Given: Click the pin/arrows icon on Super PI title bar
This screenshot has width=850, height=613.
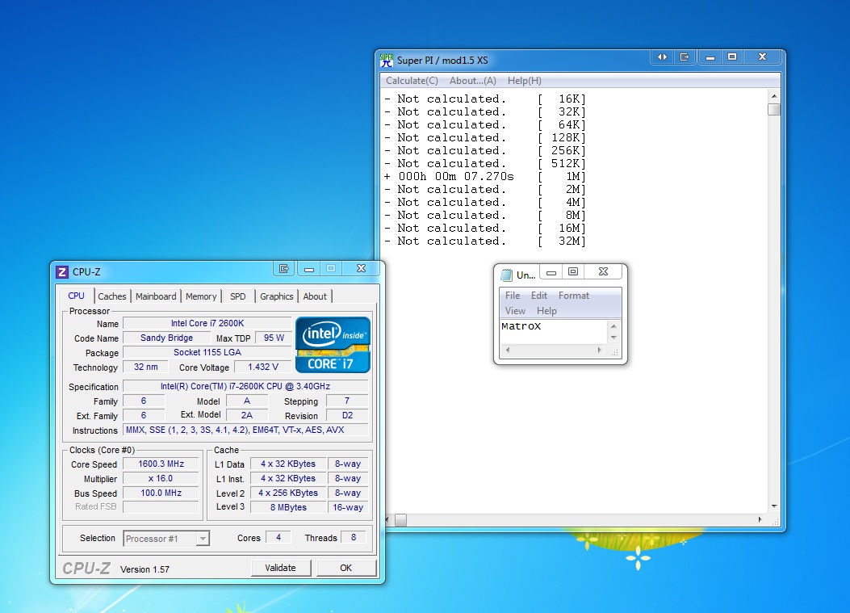Looking at the screenshot, I should pos(661,57).
